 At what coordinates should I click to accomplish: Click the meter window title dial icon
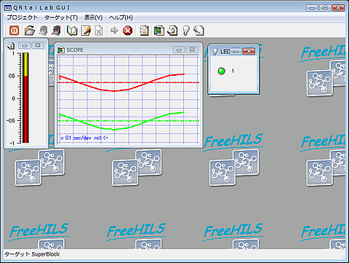11,45
